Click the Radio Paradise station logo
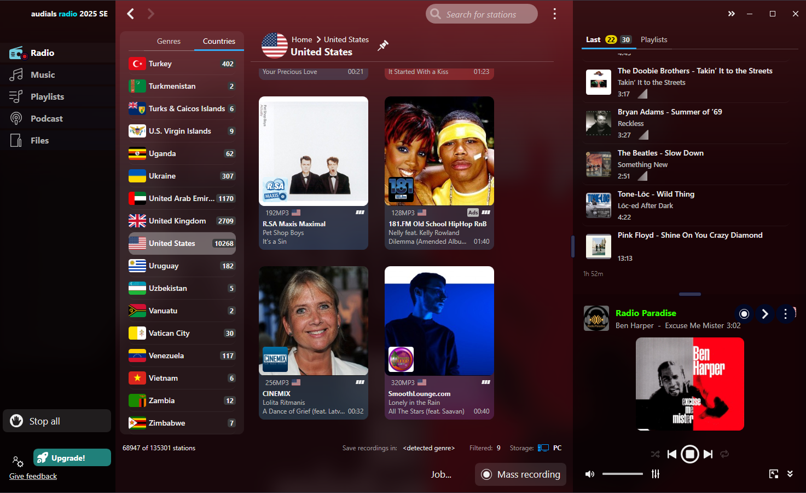Screen dimensions: 806x493 click(x=596, y=318)
